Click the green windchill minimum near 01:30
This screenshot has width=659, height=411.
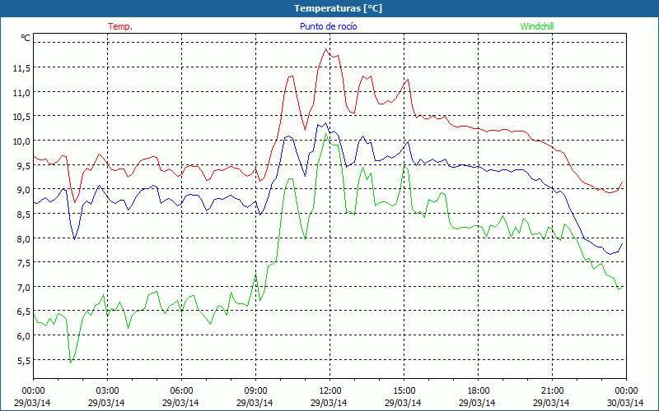coord(71,363)
